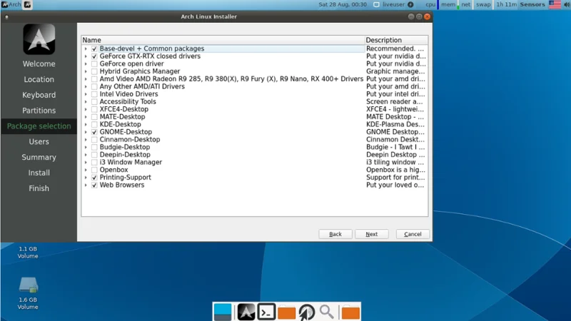This screenshot has height=321, width=571.
Task: Uncheck GNOME-Desktop package group
Action: 94,132
